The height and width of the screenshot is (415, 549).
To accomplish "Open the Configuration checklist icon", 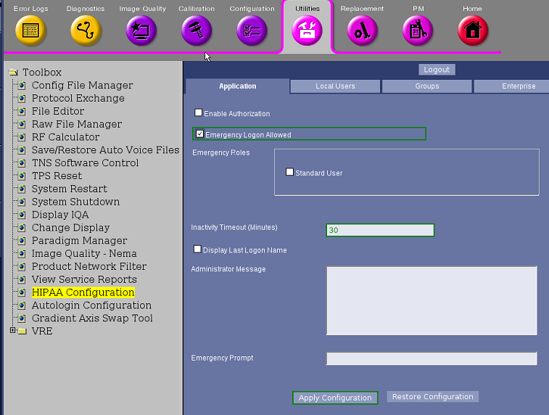I will pos(252,30).
